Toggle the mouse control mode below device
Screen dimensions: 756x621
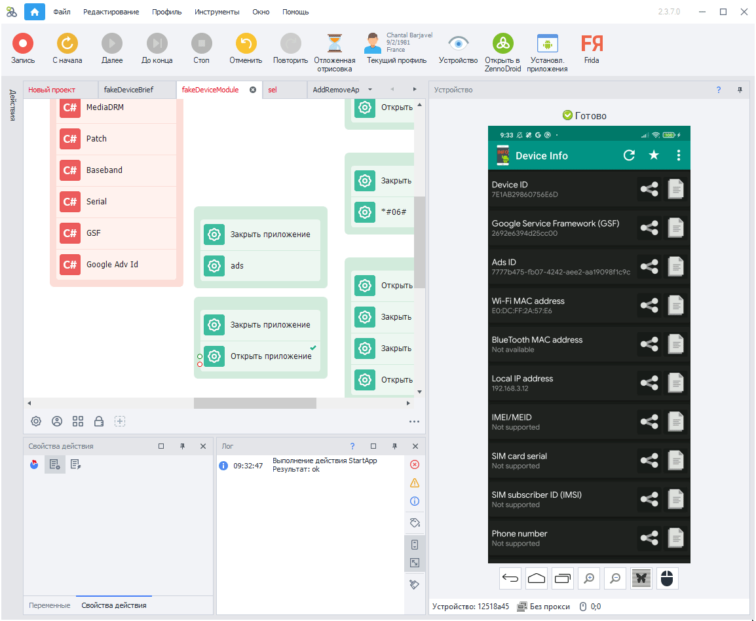click(x=667, y=578)
